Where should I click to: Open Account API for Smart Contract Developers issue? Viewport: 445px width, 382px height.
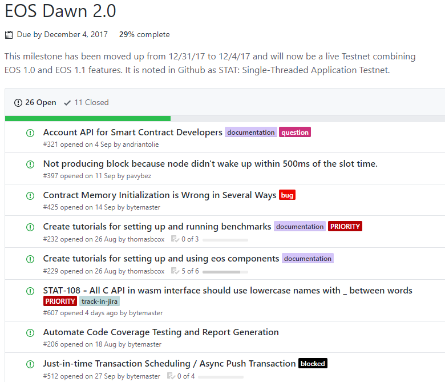click(132, 132)
